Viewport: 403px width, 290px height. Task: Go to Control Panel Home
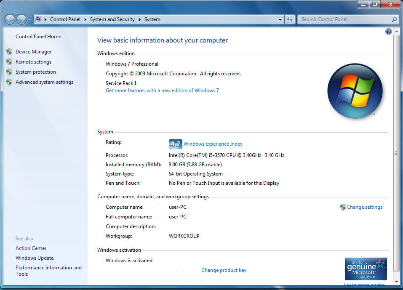[38, 37]
